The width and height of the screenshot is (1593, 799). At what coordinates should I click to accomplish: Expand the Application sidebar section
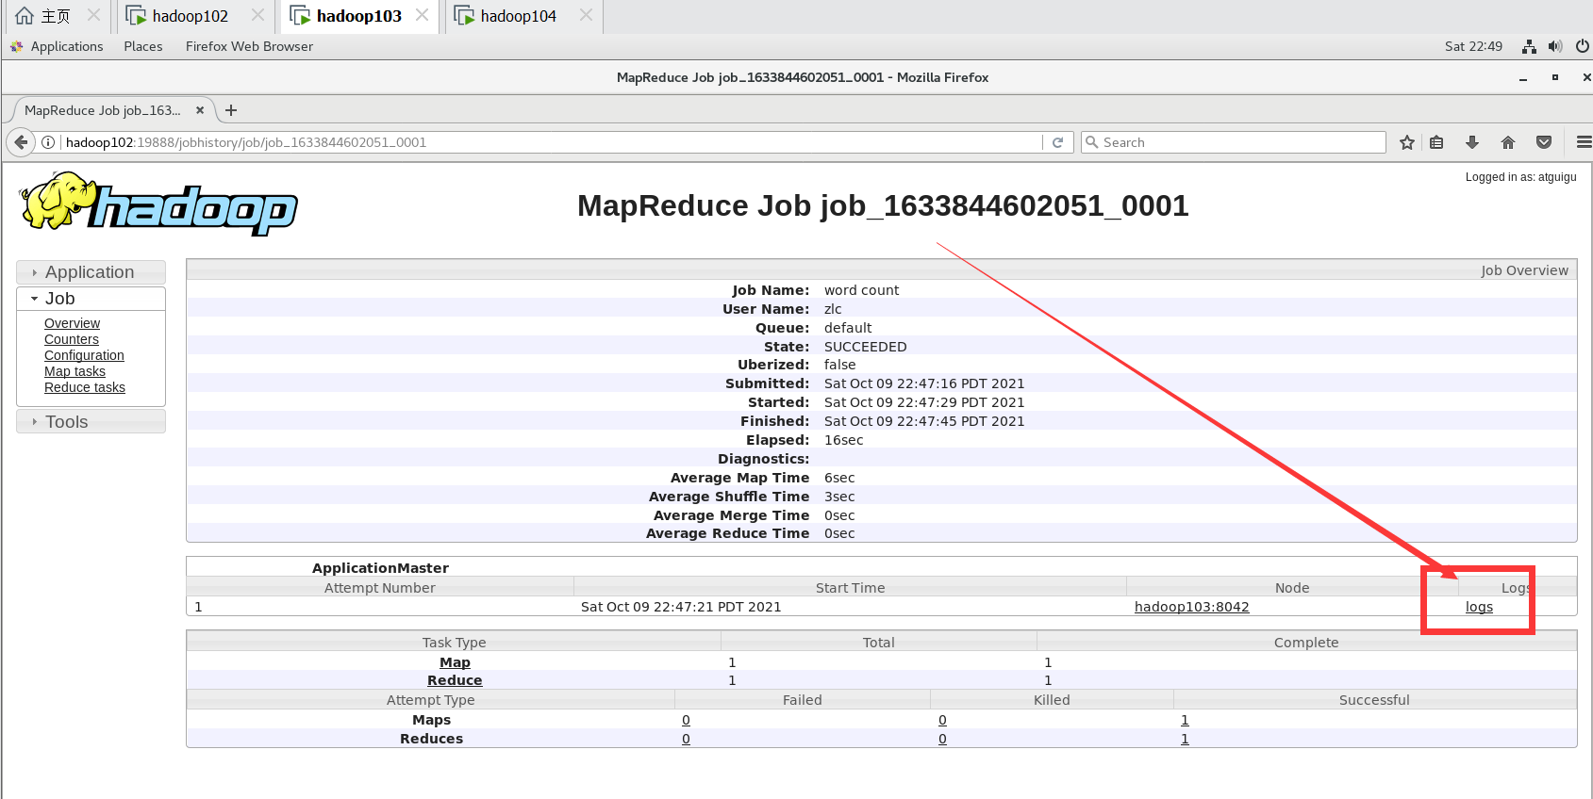point(91,272)
